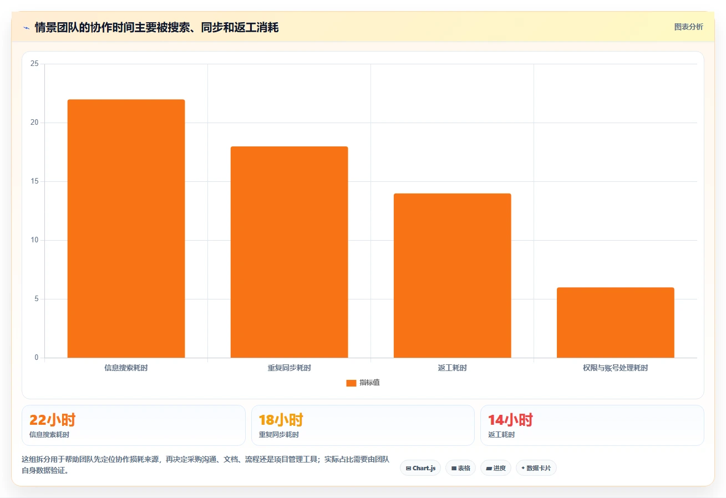Click the 重复同步耗时 bar in the chart
The height and width of the screenshot is (498, 726).
(289, 252)
